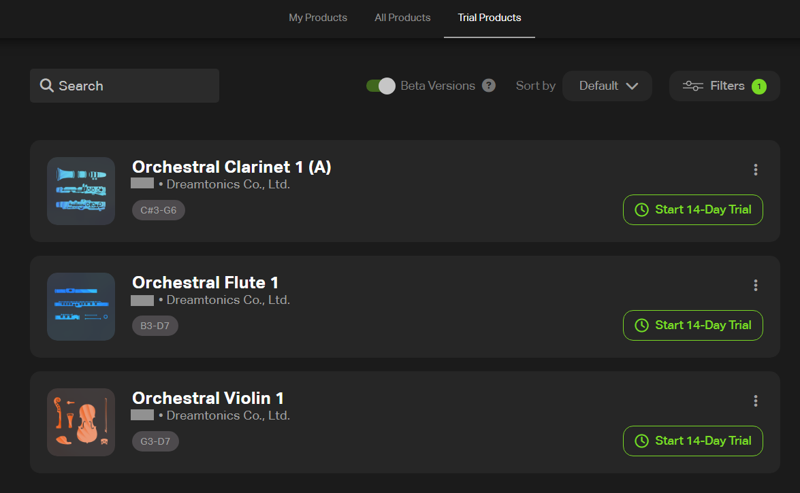Open the Orchestral Clarinet 1 (A) thumbnail
The width and height of the screenshot is (800, 493).
tap(80, 190)
